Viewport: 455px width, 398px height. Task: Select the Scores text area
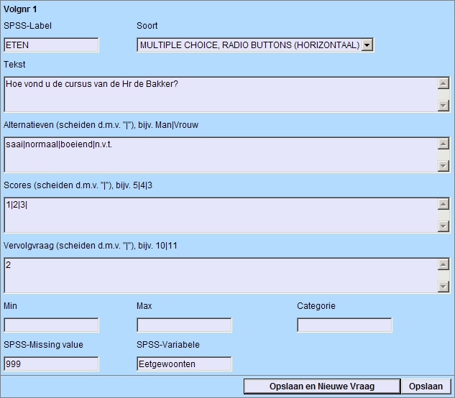tap(220, 215)
